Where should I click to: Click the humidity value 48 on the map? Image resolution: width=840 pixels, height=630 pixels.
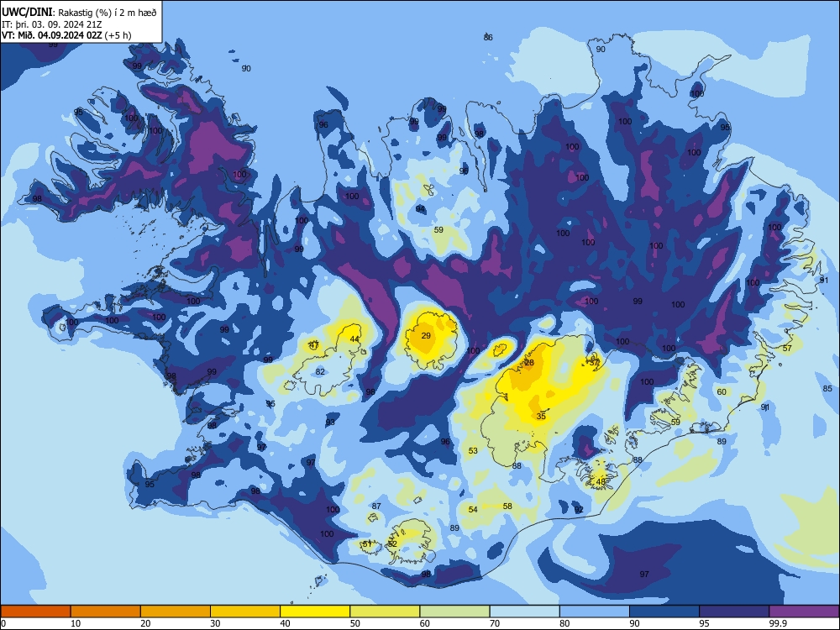click(x=601, y=481)
